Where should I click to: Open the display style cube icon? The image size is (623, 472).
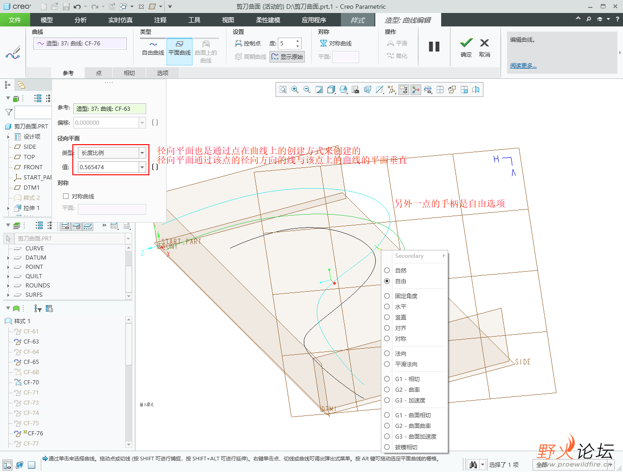tap(331, 90)
